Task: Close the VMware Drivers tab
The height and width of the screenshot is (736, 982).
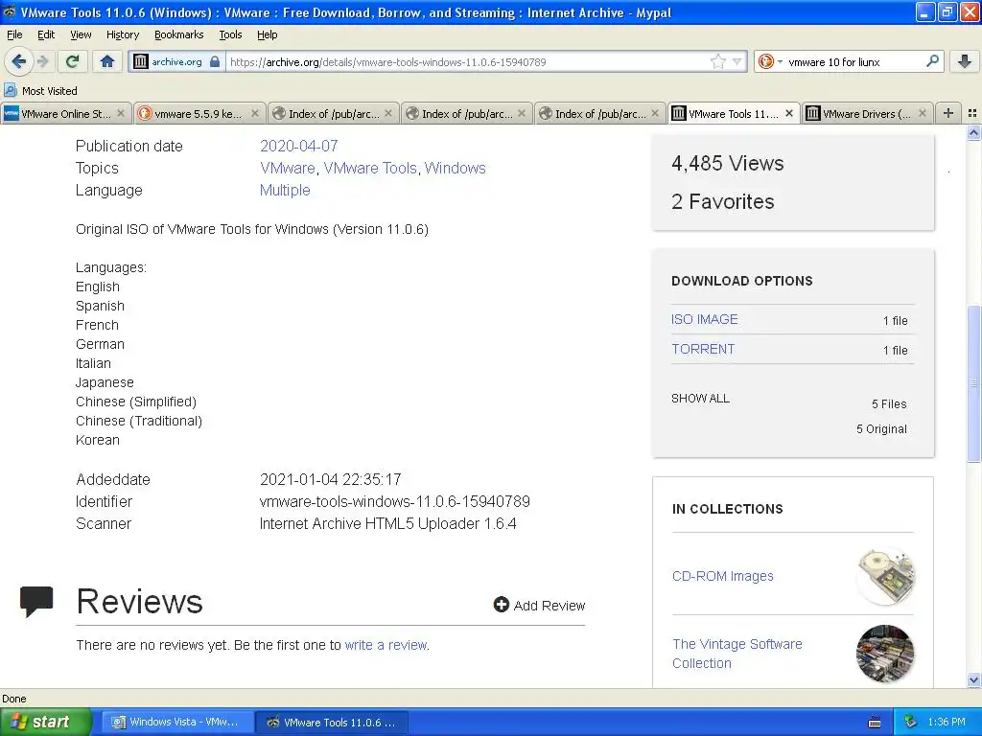Action: pyautogui.click(x=923, y=113)
